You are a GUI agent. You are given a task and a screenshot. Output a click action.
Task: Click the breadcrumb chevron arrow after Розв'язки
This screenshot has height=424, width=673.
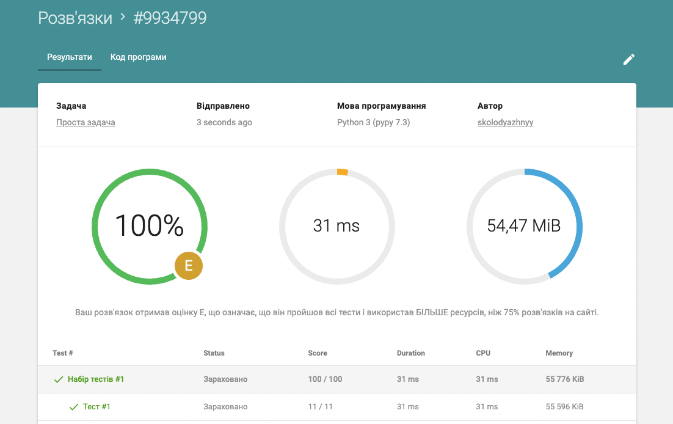(x=123, y=16)
